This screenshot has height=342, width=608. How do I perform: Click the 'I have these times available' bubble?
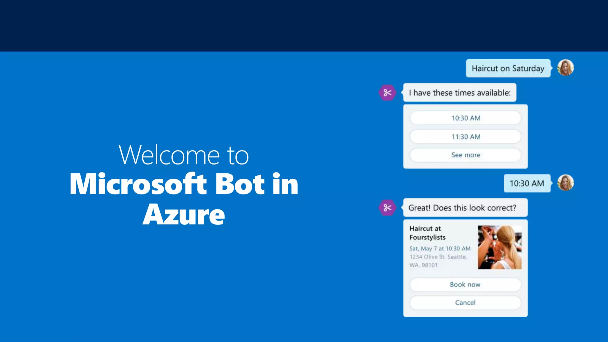tap(459, 93)
